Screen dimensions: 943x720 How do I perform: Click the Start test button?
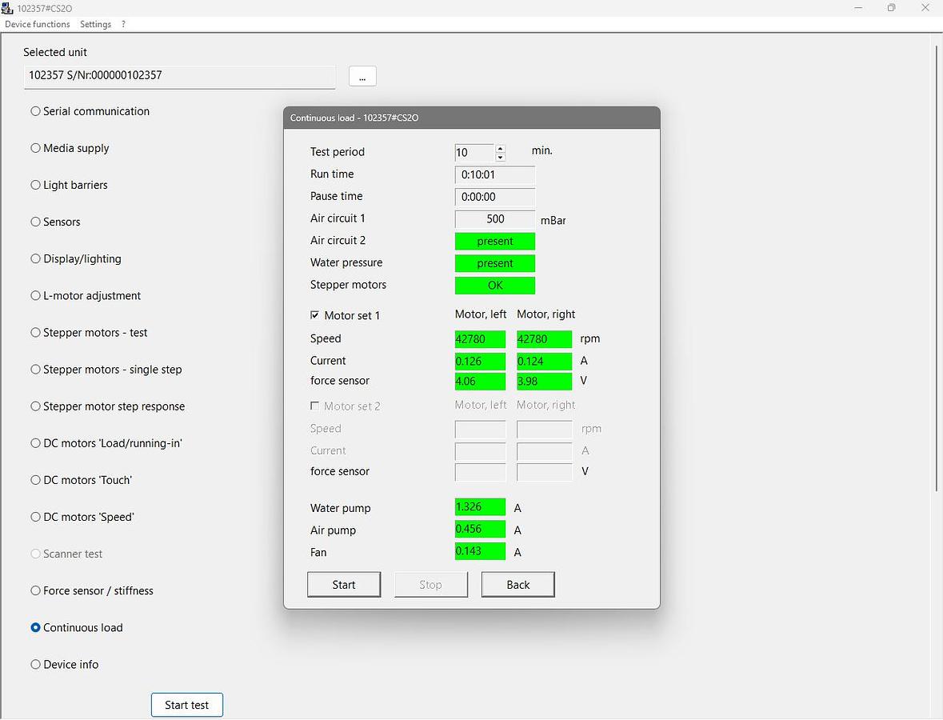[x=186, y=705]
